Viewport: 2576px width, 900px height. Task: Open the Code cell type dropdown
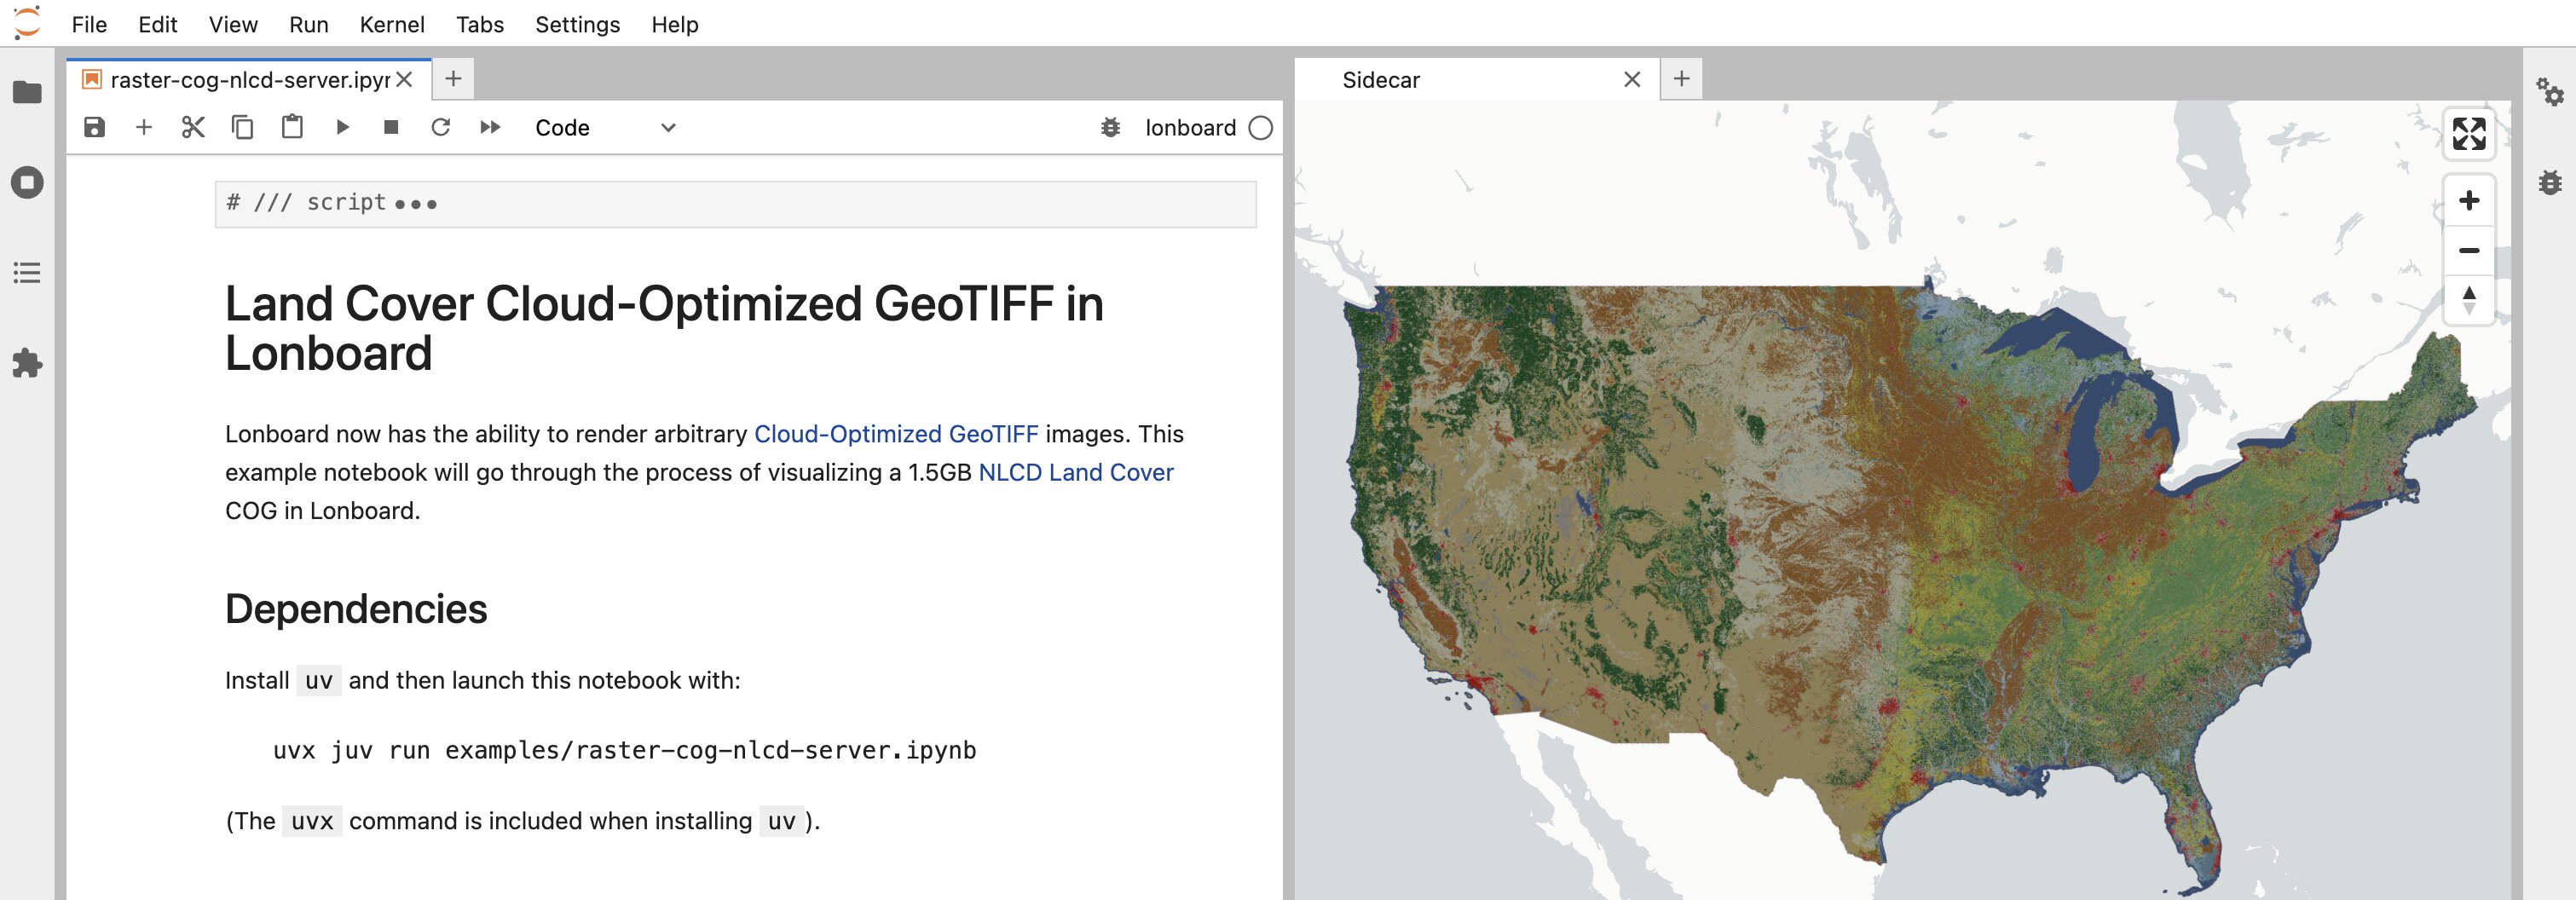605,127
